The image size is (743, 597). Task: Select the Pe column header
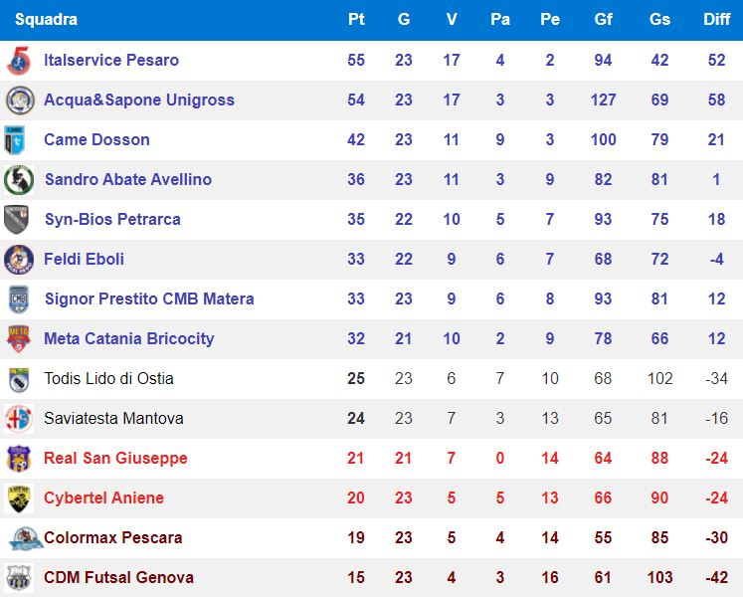click(550, 20)
